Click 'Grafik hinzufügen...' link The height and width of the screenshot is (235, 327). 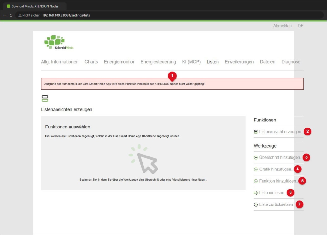pos(276,169)
